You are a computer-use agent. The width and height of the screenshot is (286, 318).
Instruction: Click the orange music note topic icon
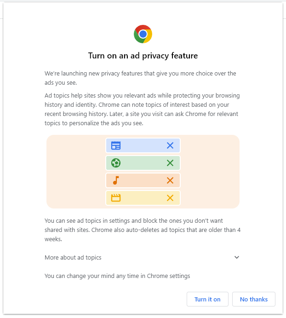(116, 180)
